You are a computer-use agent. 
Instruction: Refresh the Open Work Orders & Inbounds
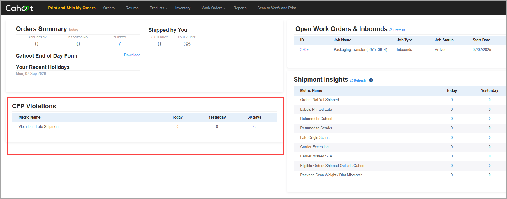click(397, 30)
